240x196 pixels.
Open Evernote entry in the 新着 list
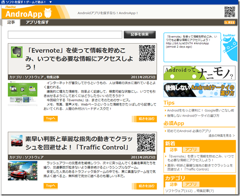pos(201,158)
